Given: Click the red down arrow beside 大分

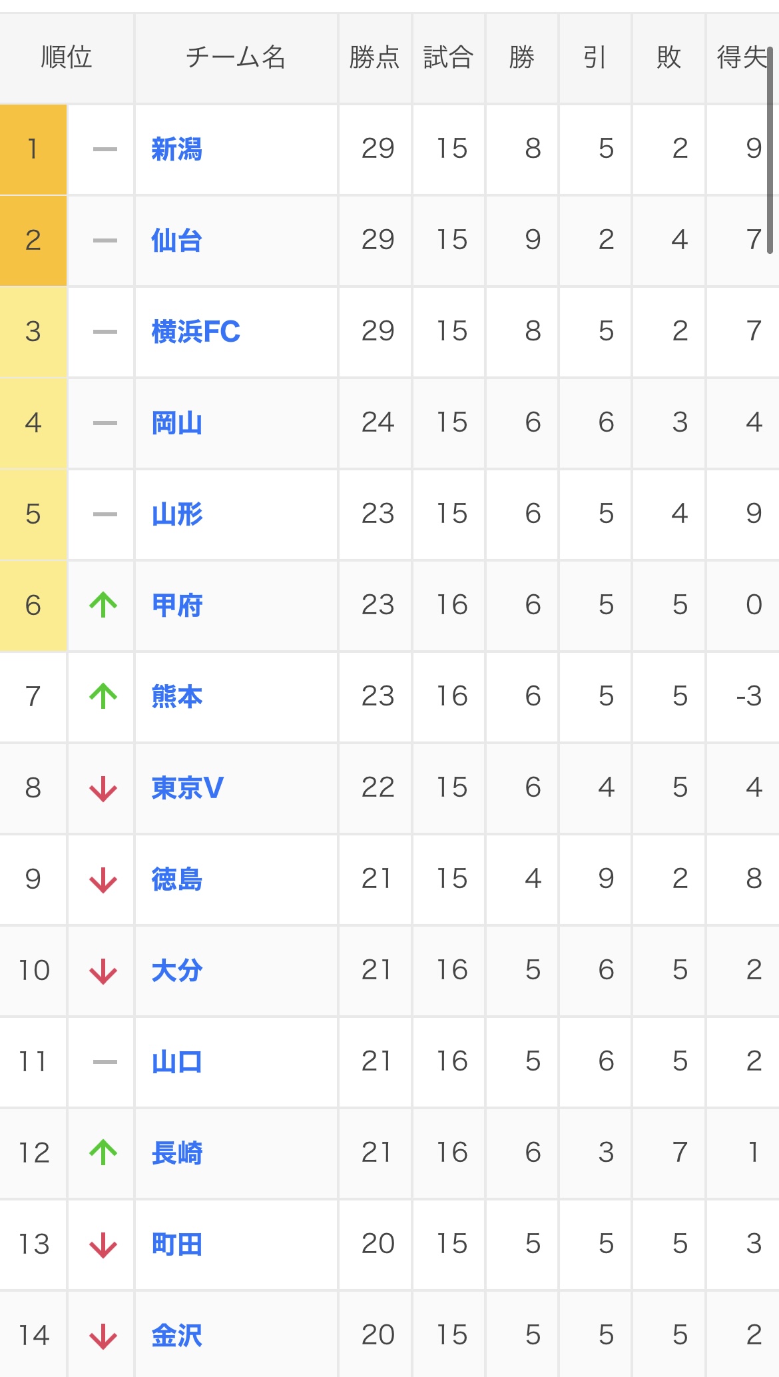Looking at the screenshot, I should [x=103, y=971].
